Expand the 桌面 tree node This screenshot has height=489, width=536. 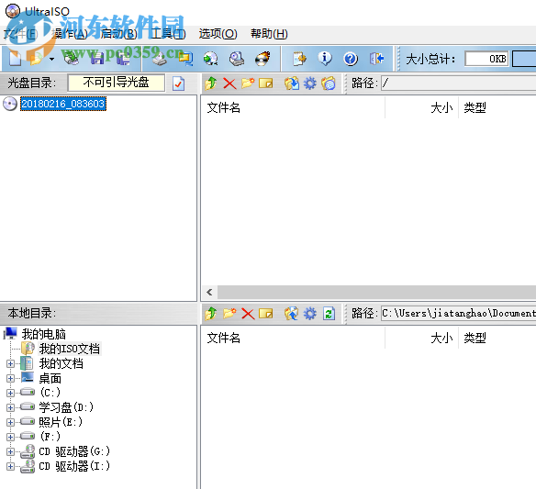[10, 378]
